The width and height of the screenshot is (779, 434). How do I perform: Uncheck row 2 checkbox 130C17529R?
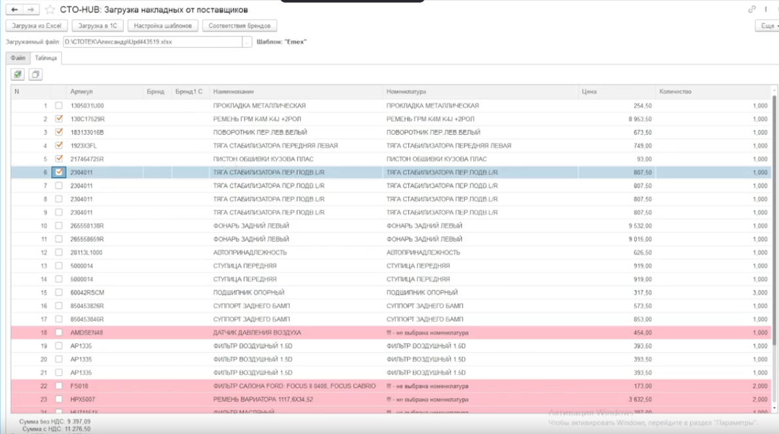point(59,119)
